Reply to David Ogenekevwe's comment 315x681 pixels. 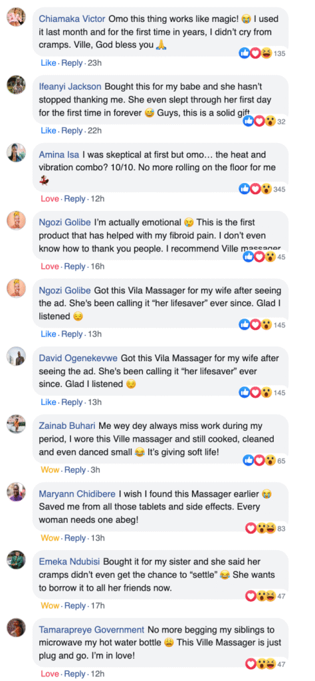click(72, 402)
